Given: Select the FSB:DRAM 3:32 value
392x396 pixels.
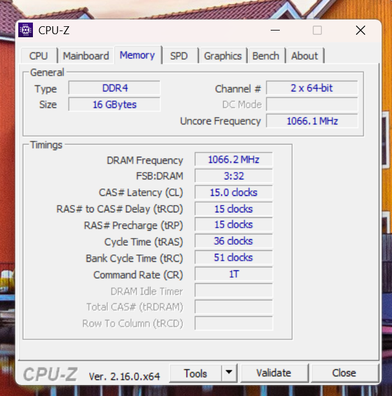Looking at the screenshot, I should pyautogui.click(x=233, y=176).
